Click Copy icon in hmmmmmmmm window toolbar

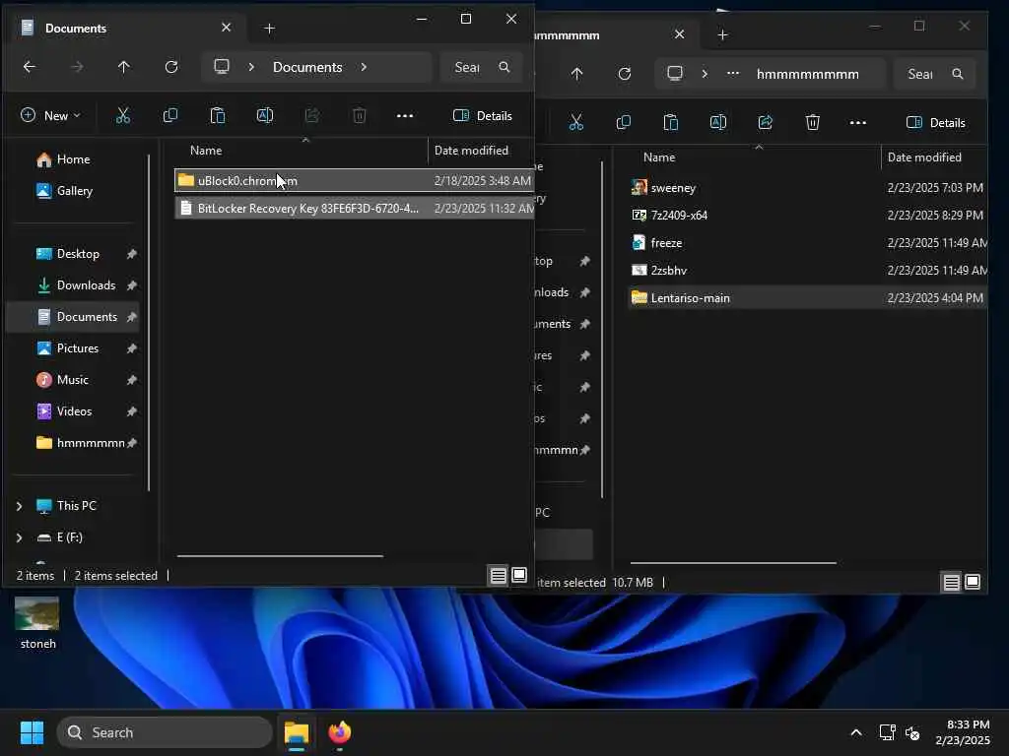[624, 123]
